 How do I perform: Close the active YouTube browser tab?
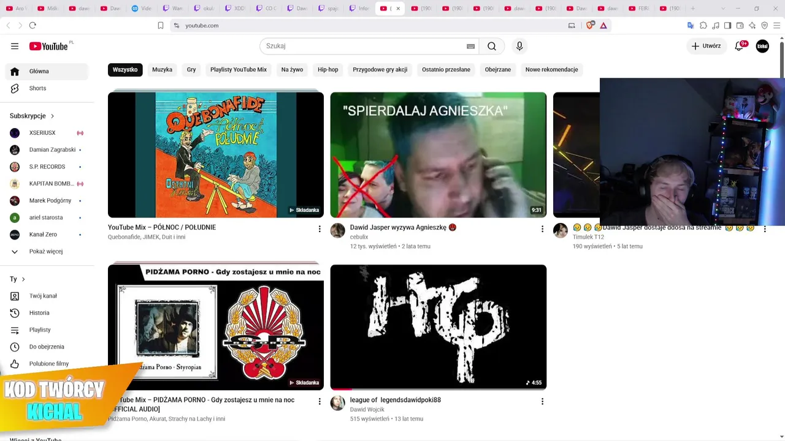[398, 9]
